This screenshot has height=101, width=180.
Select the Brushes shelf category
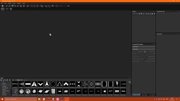coord(4,94)
